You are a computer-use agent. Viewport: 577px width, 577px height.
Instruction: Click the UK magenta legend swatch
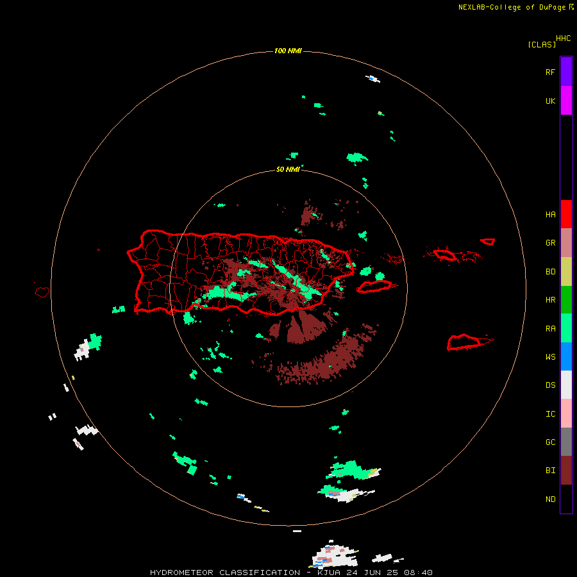[x=566, y=101]
